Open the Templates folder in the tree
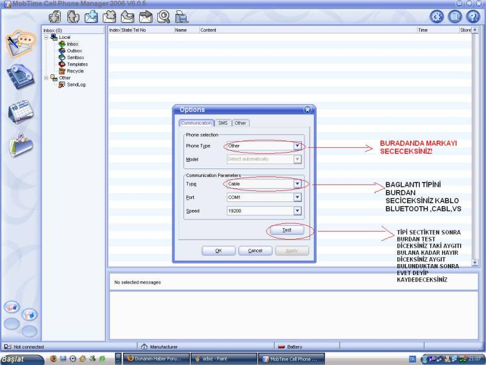Image resolution: width=486 pixels, height=365 pixels. click(77, 64)
